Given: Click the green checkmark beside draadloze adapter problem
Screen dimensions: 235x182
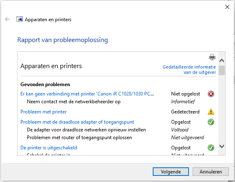Looking at the screenshot, I should 211,122.
